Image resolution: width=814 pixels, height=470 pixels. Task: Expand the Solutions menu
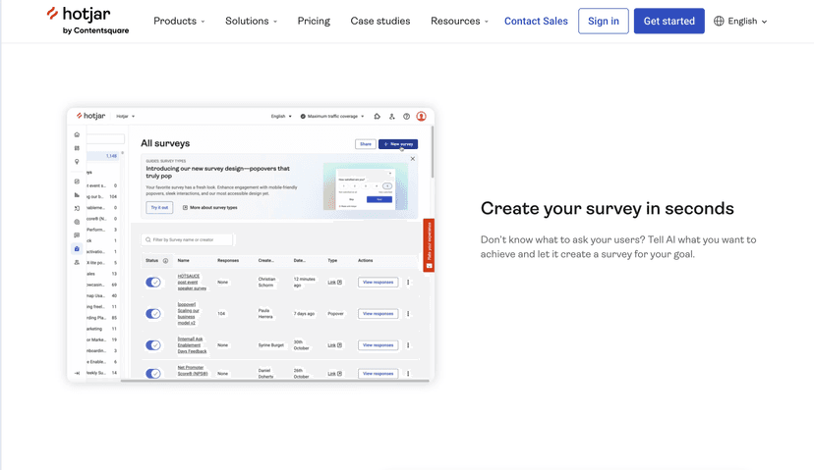point(252,22)
